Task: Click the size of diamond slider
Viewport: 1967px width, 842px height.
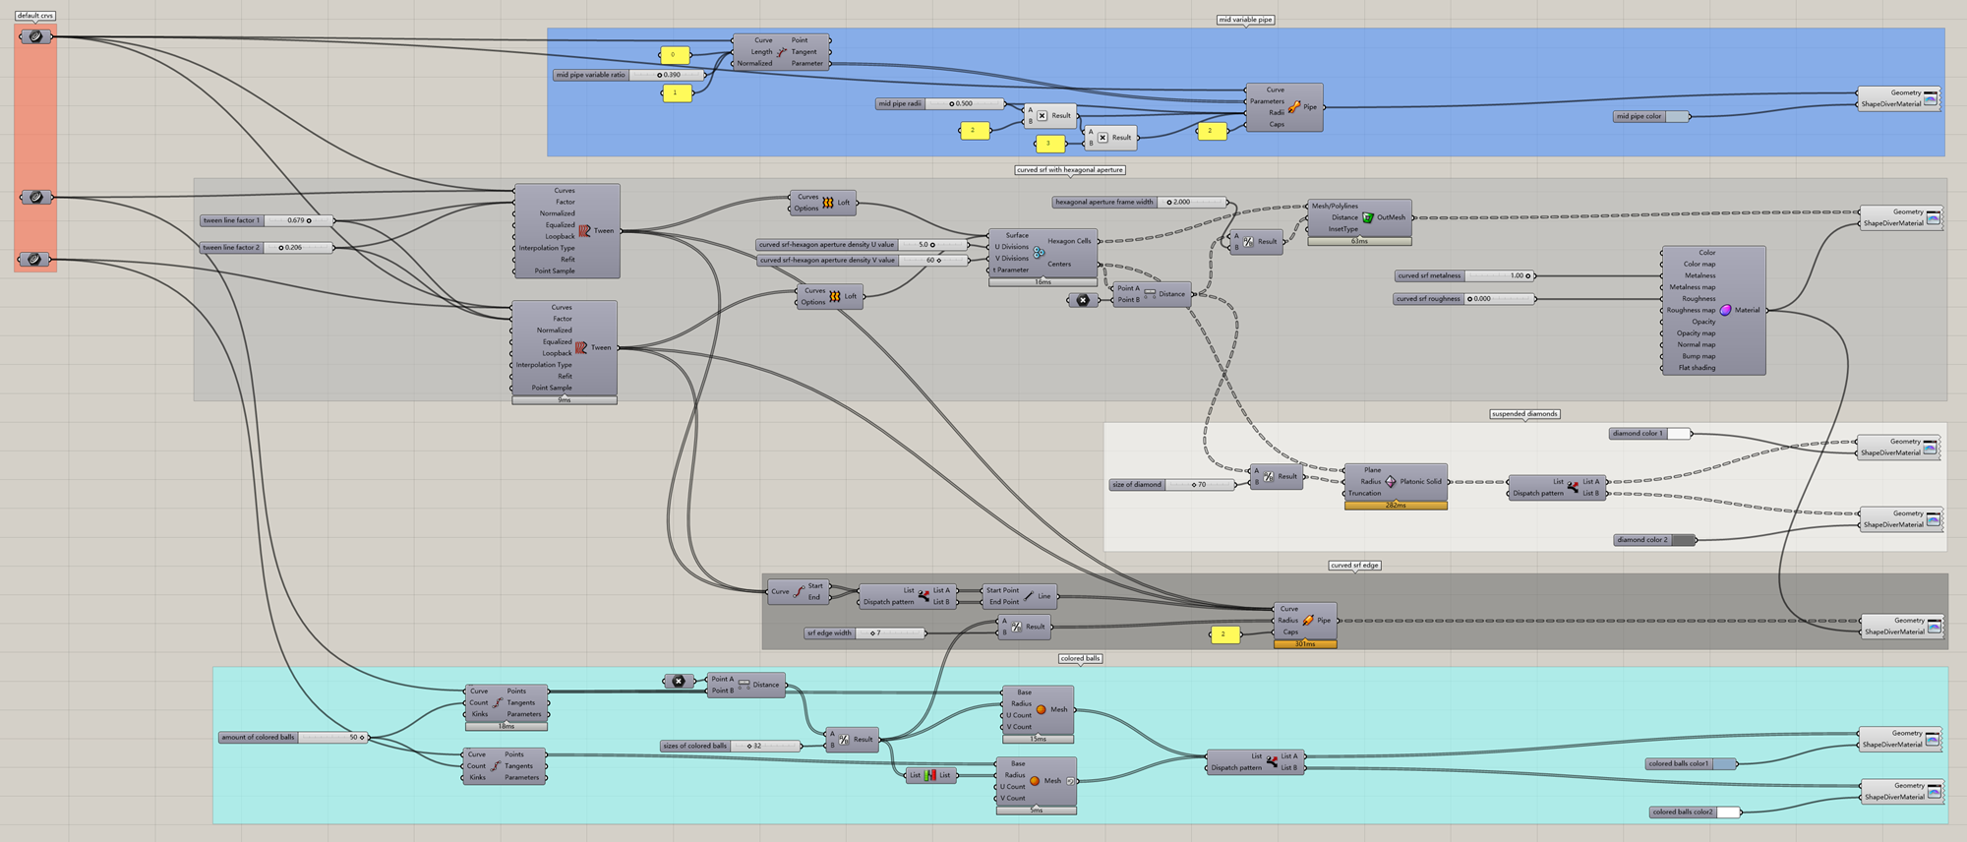Action: 1200,485
